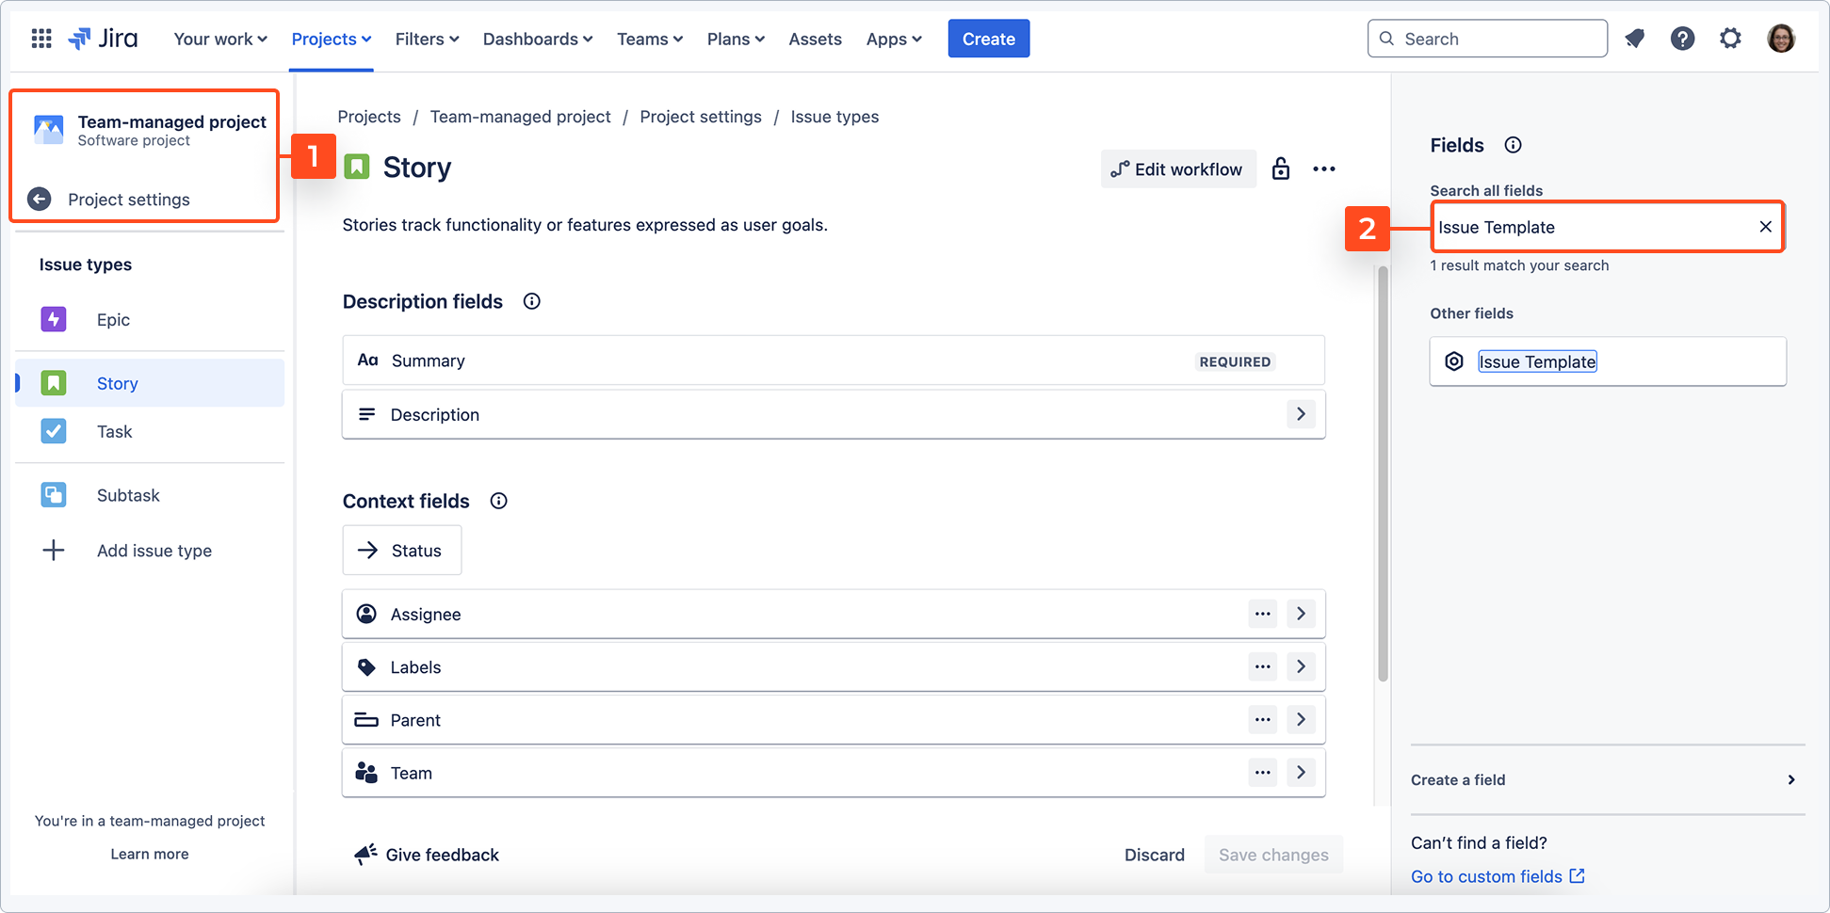Click the Edit workflow button
1830x913 pixels.
[1178, 169]
